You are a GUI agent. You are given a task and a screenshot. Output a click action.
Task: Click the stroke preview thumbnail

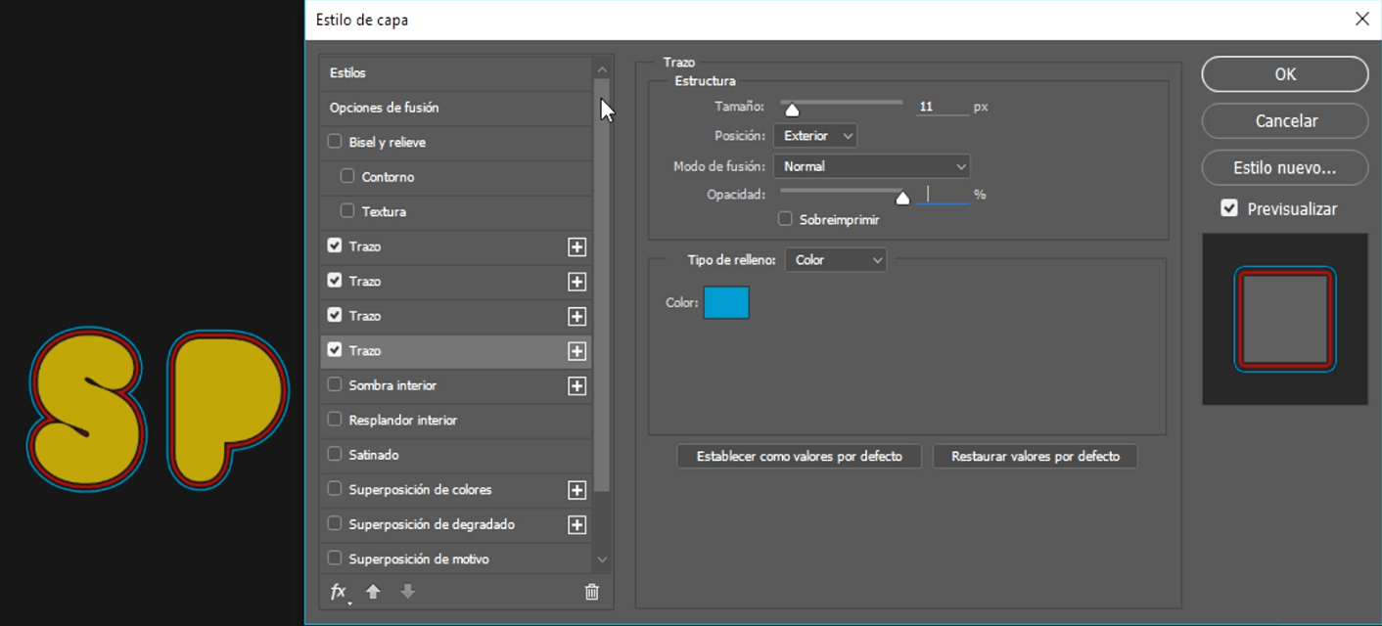[1285, 319]
